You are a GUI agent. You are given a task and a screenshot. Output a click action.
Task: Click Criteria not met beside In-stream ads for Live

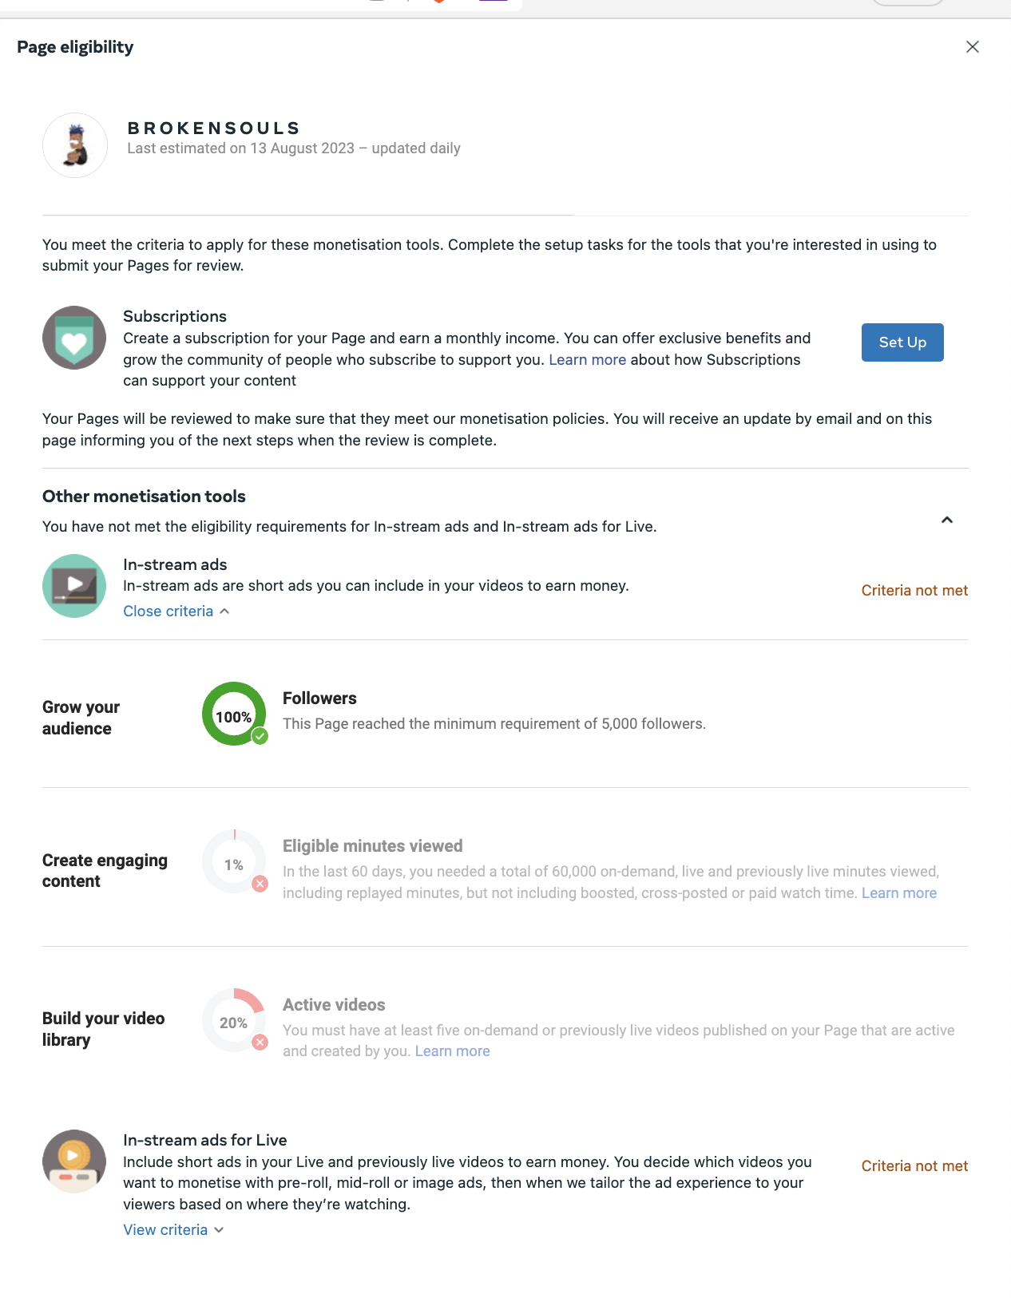914,1165
